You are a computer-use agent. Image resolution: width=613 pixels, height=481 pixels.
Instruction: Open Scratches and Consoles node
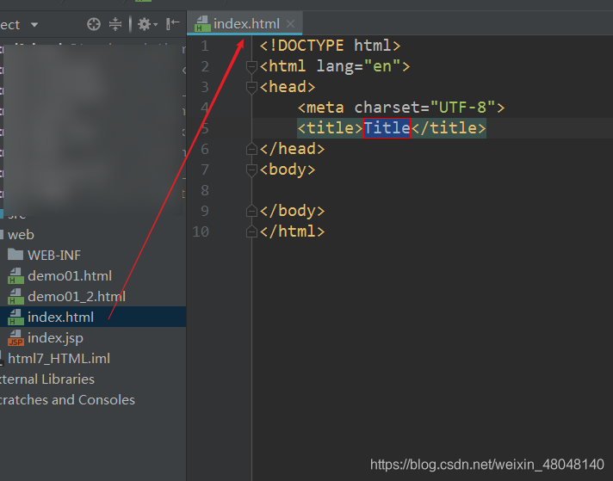(67, 400)
